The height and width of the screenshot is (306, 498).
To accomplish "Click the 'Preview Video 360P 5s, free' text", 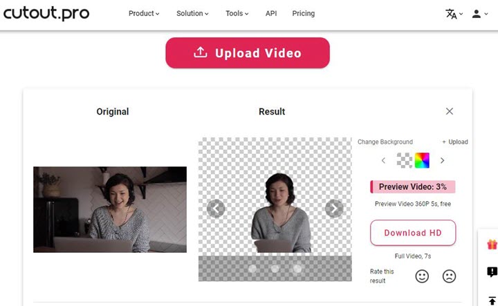I will [413, 204].
